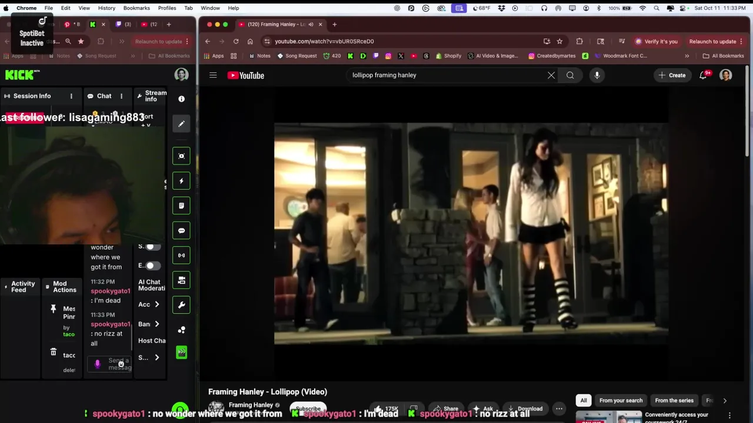Click the green clapperboard clips icon
The image size is (753, 423).
pyautogui.click(x=181, y=352)
